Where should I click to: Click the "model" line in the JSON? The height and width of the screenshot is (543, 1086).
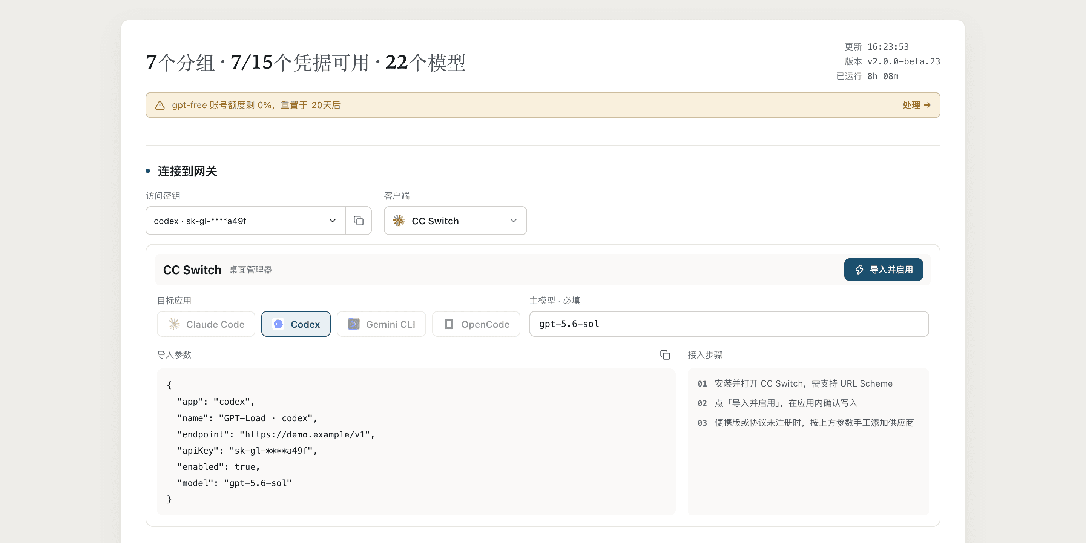click(235, 483)
